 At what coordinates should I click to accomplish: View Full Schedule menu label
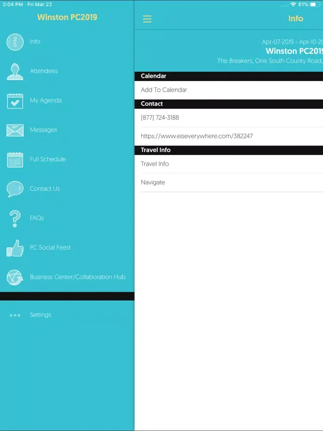point(48,159)
